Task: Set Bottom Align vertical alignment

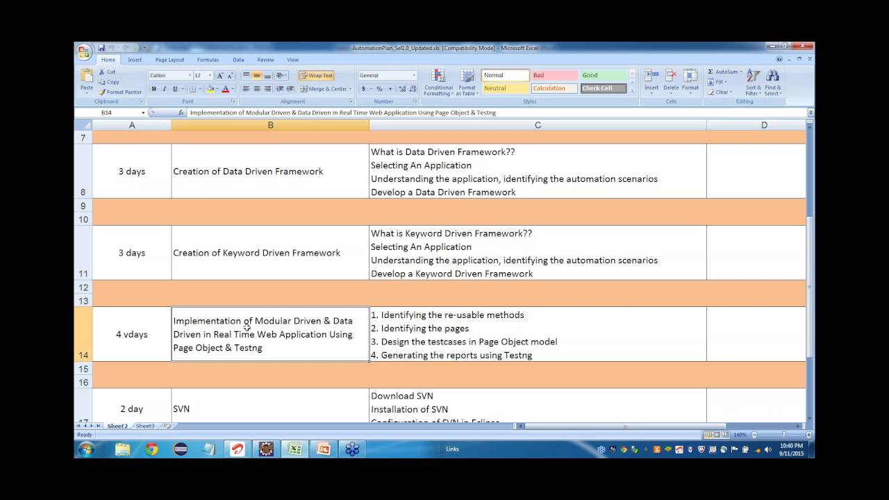Action: tap(267, 76)
